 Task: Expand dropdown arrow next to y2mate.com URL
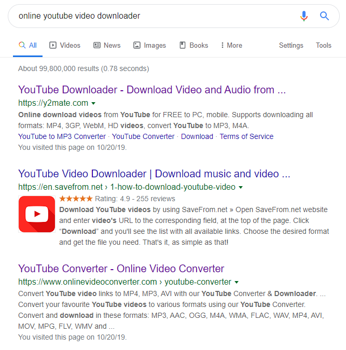coord(93,103)
